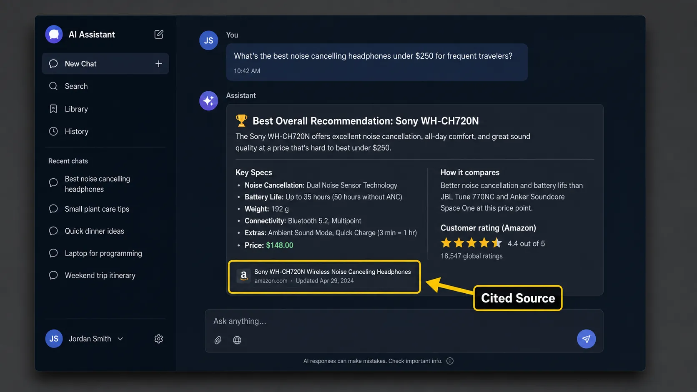
Task: Select the New Chat menu item
Action: (105, 64)
